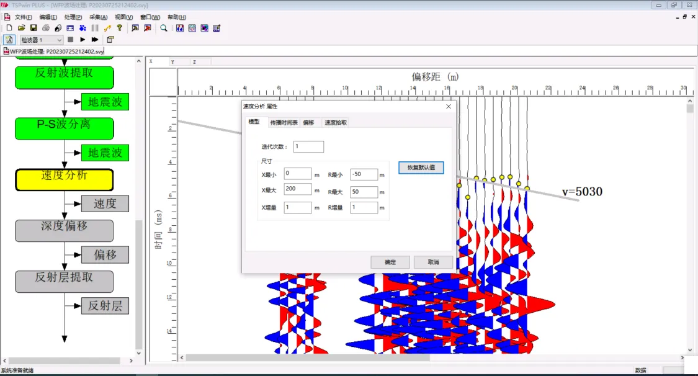The image size is (698, 376).
Task: Click the highlighted icon left of the 检波器 dropdown
Action: [x=9, y=40]
